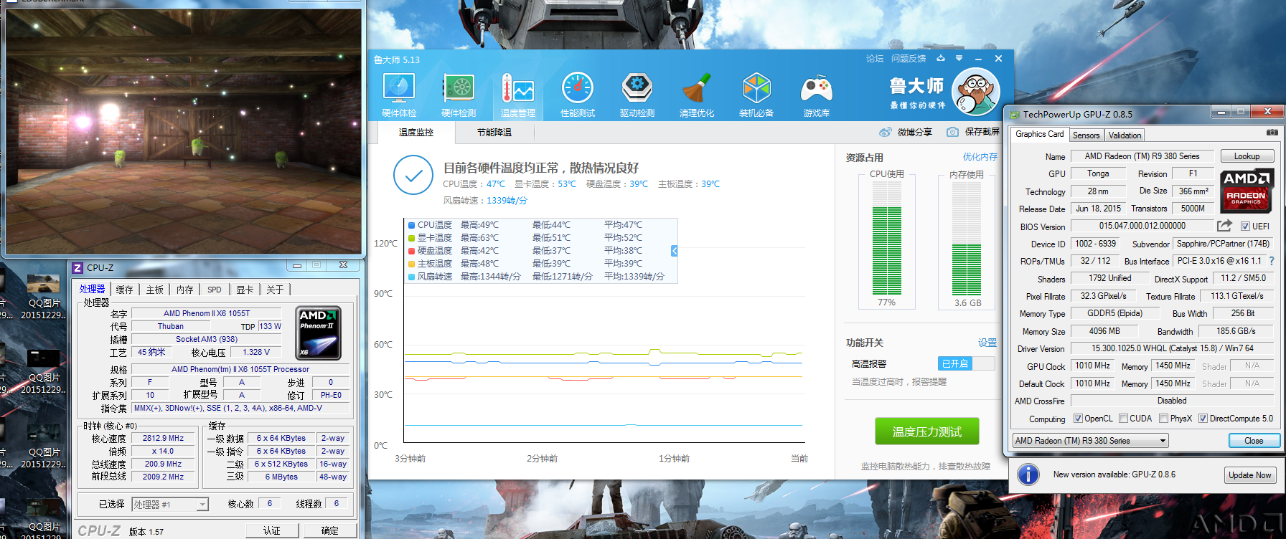Toggle 高温报警 high temperature alarm switch
Screen dimensions: 1286x539
966,363
